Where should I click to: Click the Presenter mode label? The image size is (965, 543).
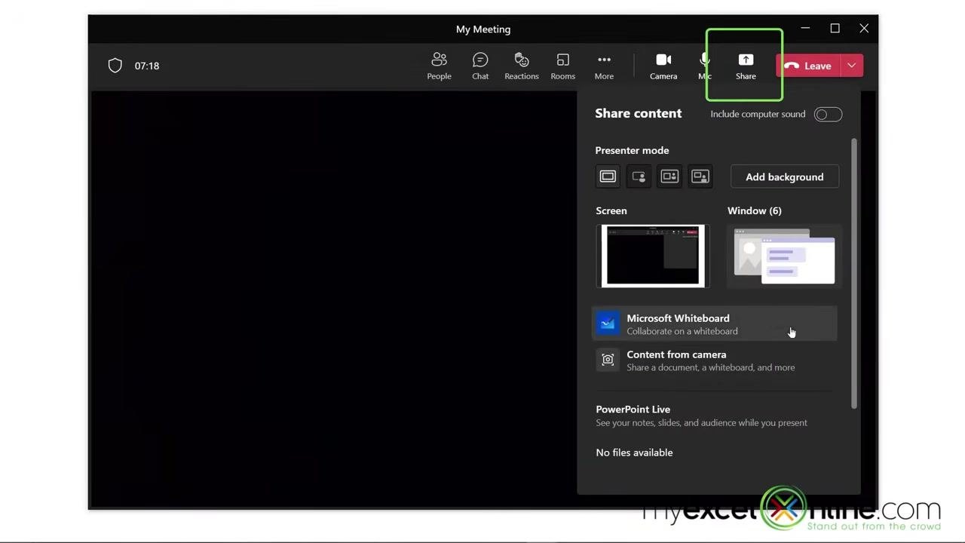632,150
